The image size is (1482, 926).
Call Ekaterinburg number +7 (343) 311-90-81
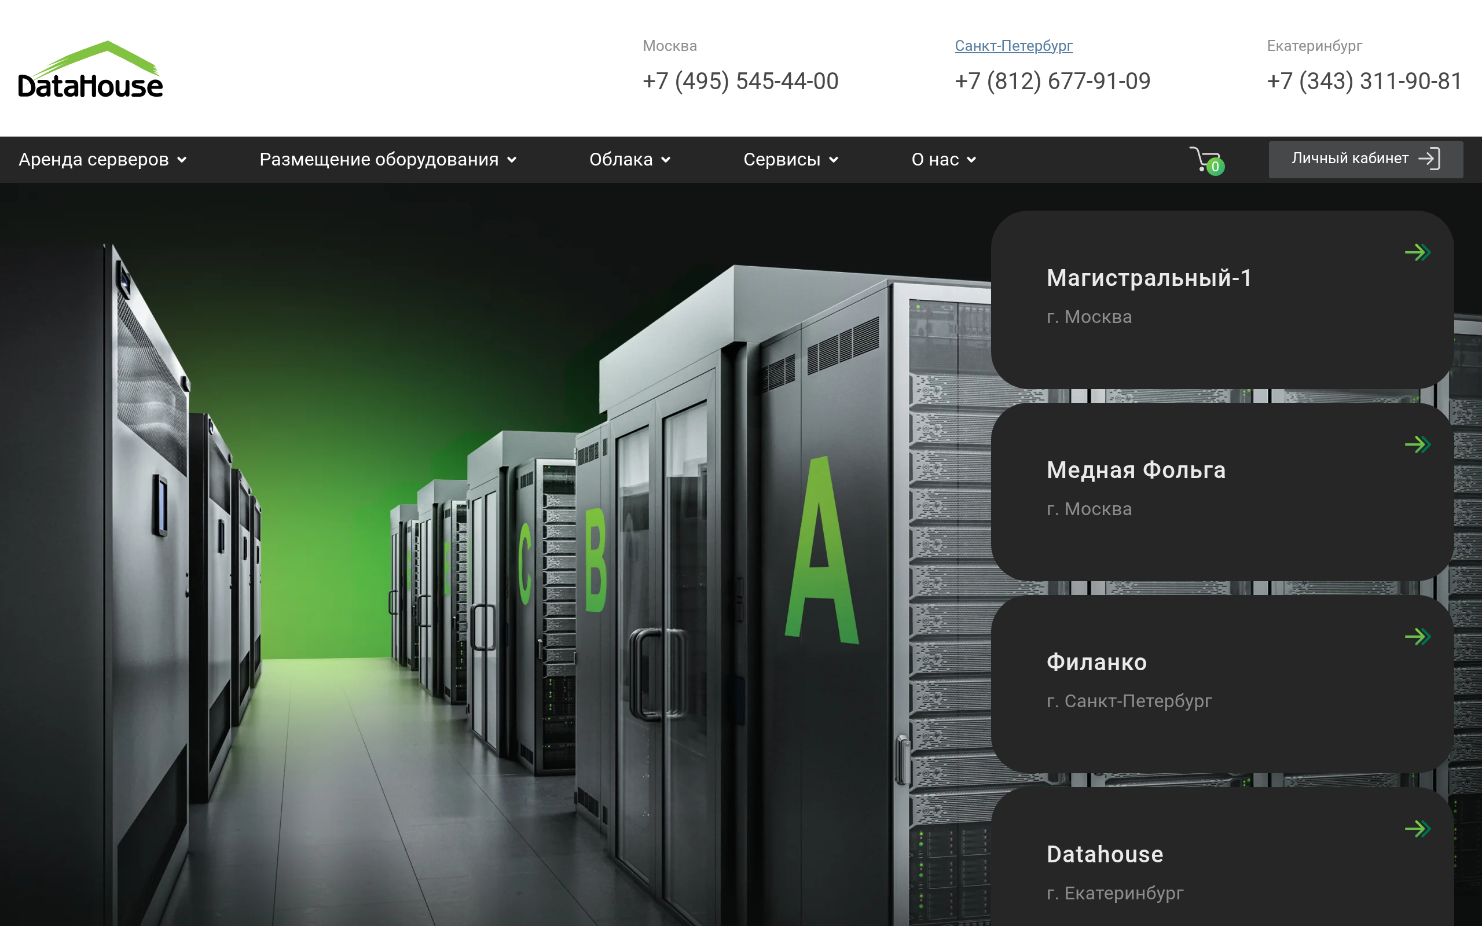1364,81
